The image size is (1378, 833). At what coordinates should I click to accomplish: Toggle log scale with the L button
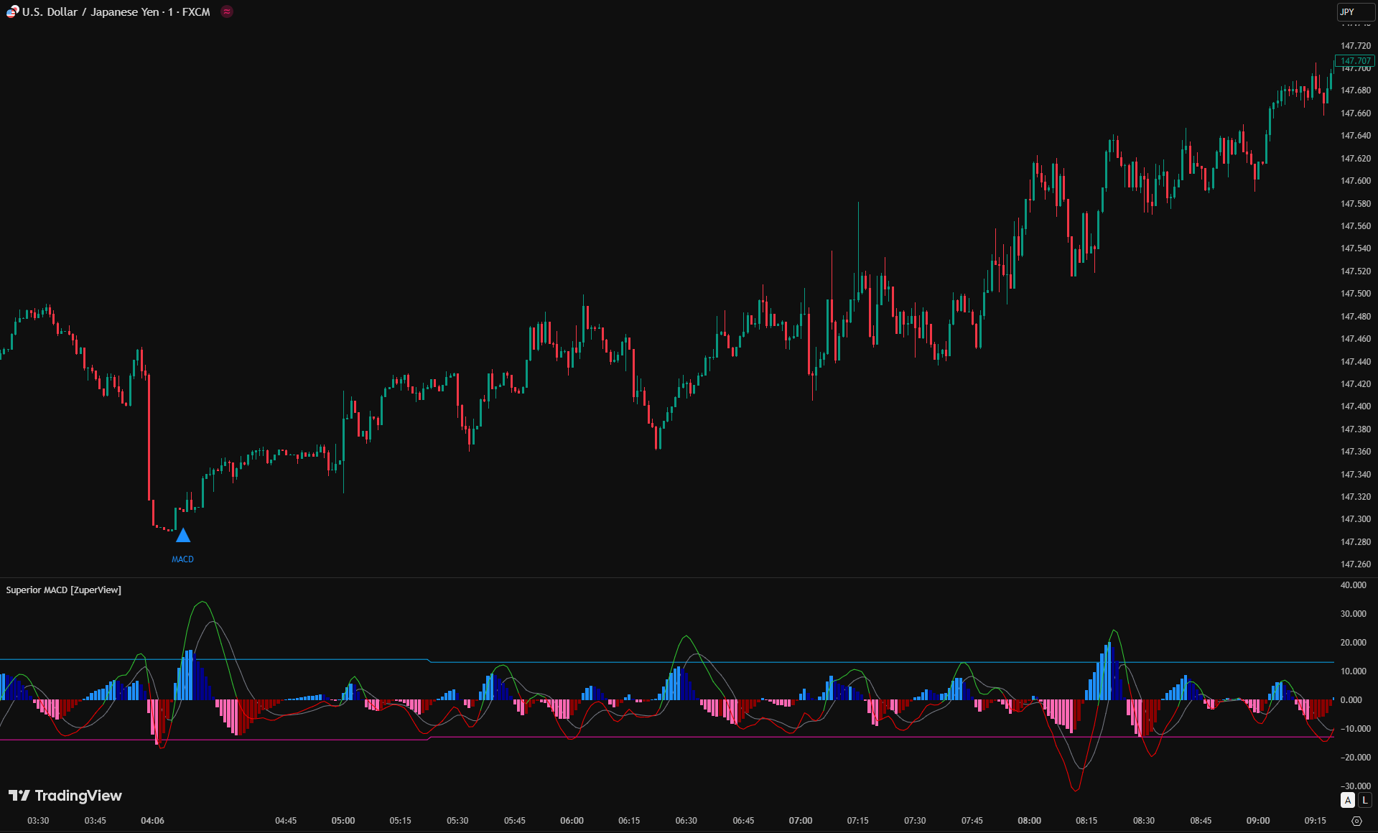1365,800
